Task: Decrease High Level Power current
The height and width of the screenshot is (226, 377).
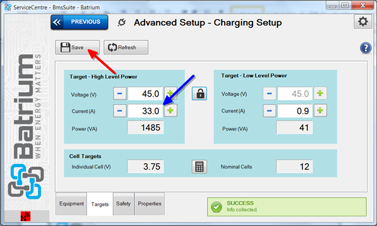Action: click(120, 111)
